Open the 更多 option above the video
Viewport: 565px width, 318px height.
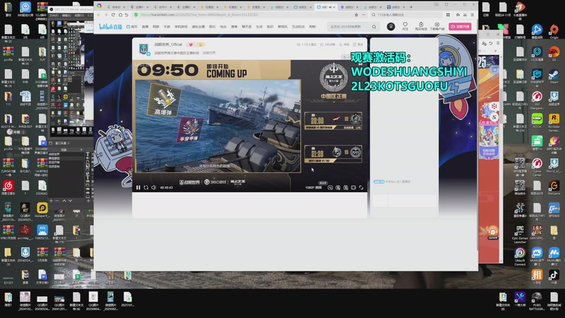[358, 45]
